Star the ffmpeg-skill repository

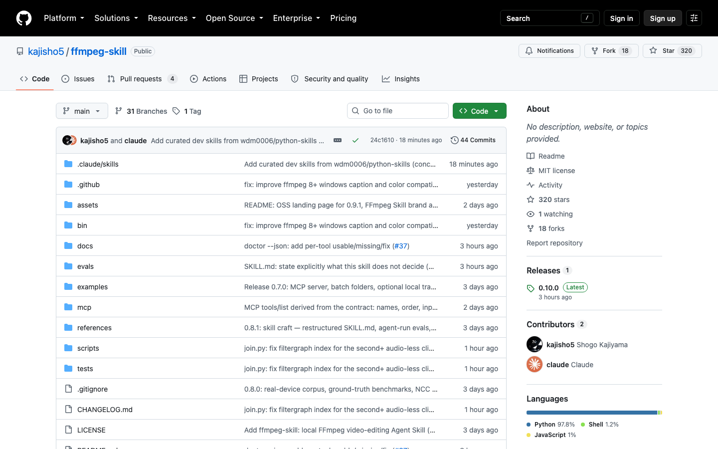pyautogui.click(x=672, y=51)
